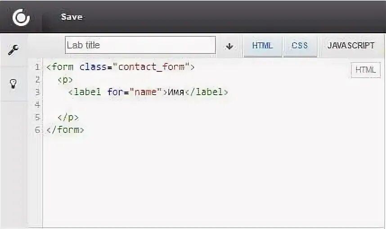Open the JAVASCRIPT tab

coord(351,46)
